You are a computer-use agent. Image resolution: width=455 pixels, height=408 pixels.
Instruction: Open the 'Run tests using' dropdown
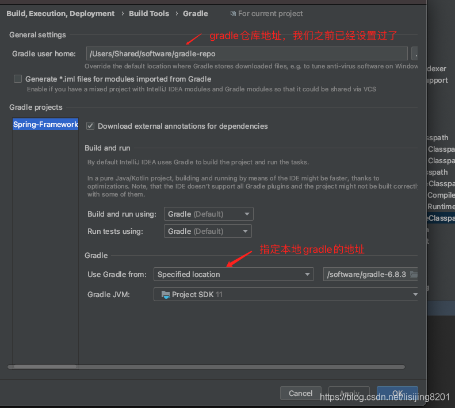click(x=208, y=231)
